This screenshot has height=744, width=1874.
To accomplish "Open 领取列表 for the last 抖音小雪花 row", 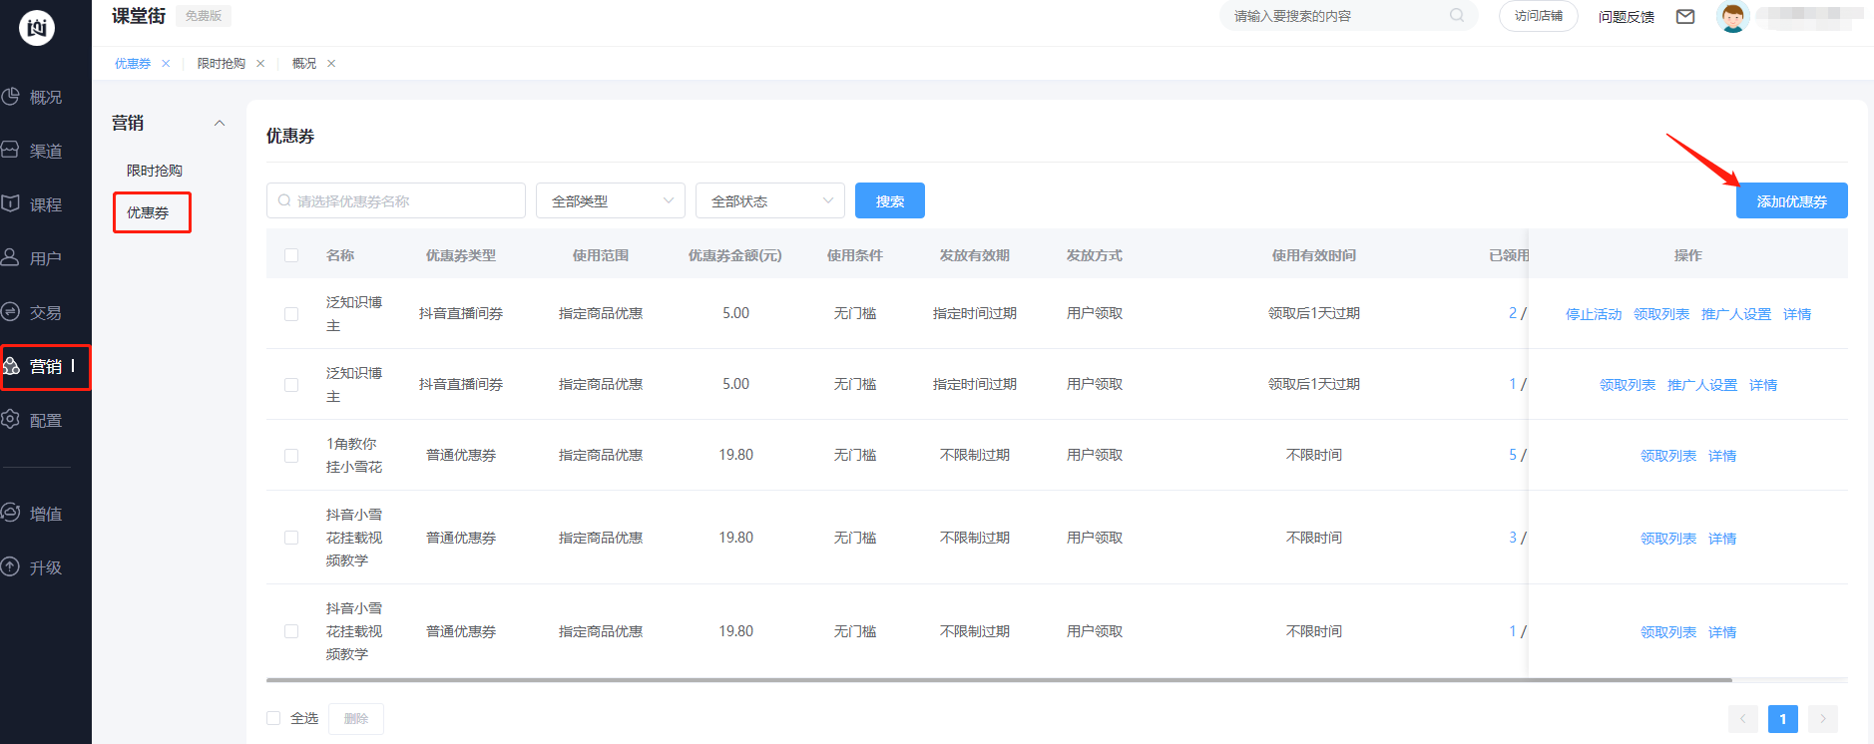I will [1668, 632].
